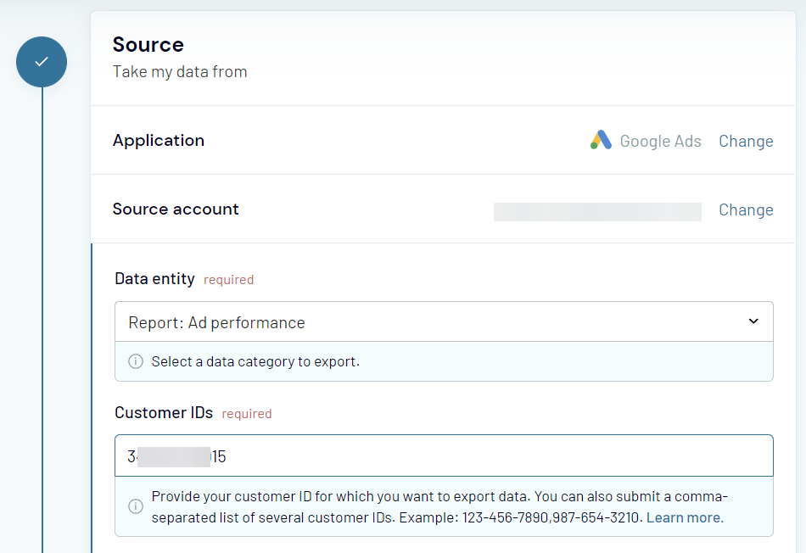Click the 'Take my data from' subtitle

[180, 71]
